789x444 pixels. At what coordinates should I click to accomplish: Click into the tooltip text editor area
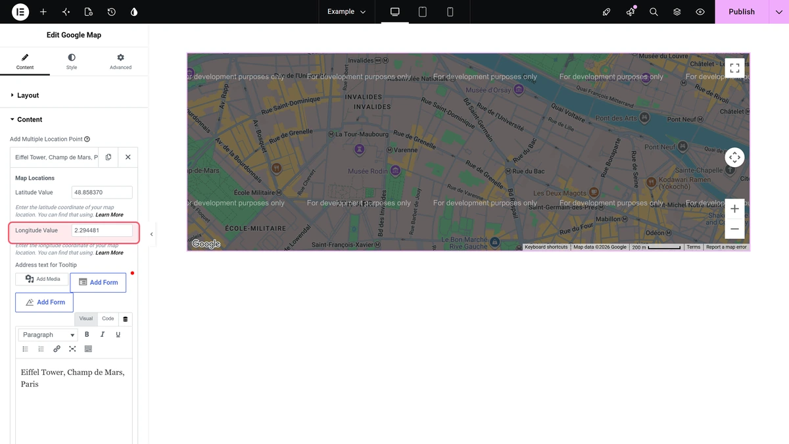[74, 401]
